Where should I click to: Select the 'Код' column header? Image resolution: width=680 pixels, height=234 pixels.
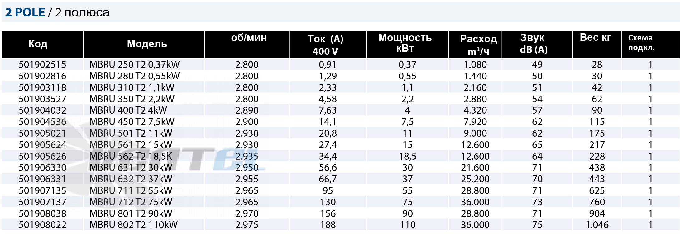click(x=38, y=44)
